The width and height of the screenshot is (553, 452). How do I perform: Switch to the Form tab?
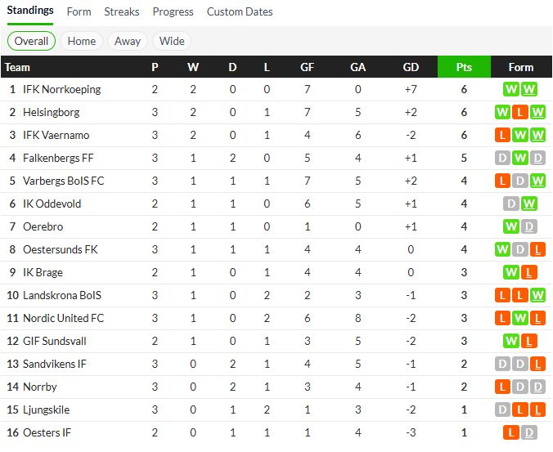pyautogui.click(x=79, y=12)
